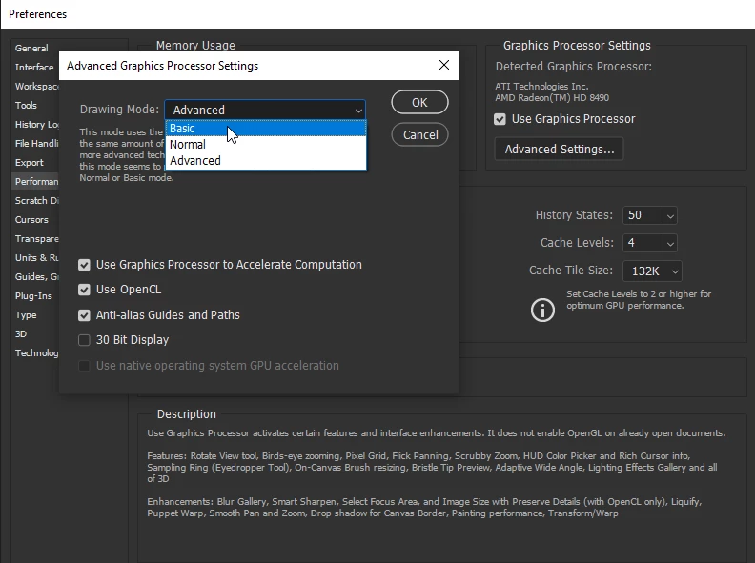Click the info icon beside cache levels note
The width and height of the screenshot is (755, 563).
[x=542, y=311]
